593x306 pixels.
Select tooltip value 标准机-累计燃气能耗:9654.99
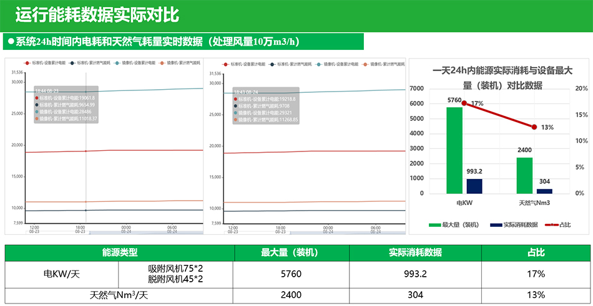pyautogui.click(x=64, y=105)
